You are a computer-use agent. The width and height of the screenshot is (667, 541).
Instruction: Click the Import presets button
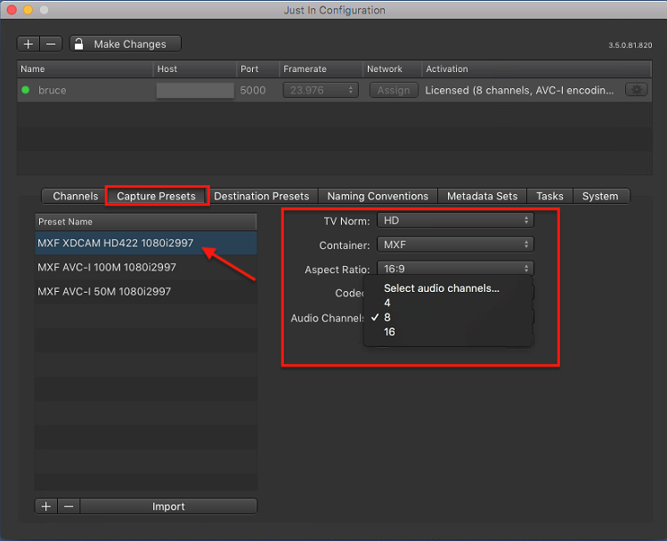click(x=168, y=506)
